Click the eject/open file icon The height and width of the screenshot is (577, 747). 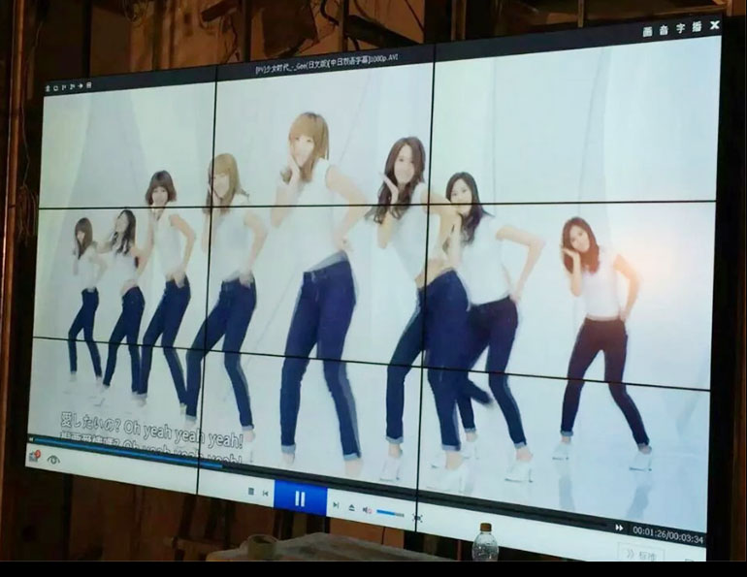pos(351,507)
